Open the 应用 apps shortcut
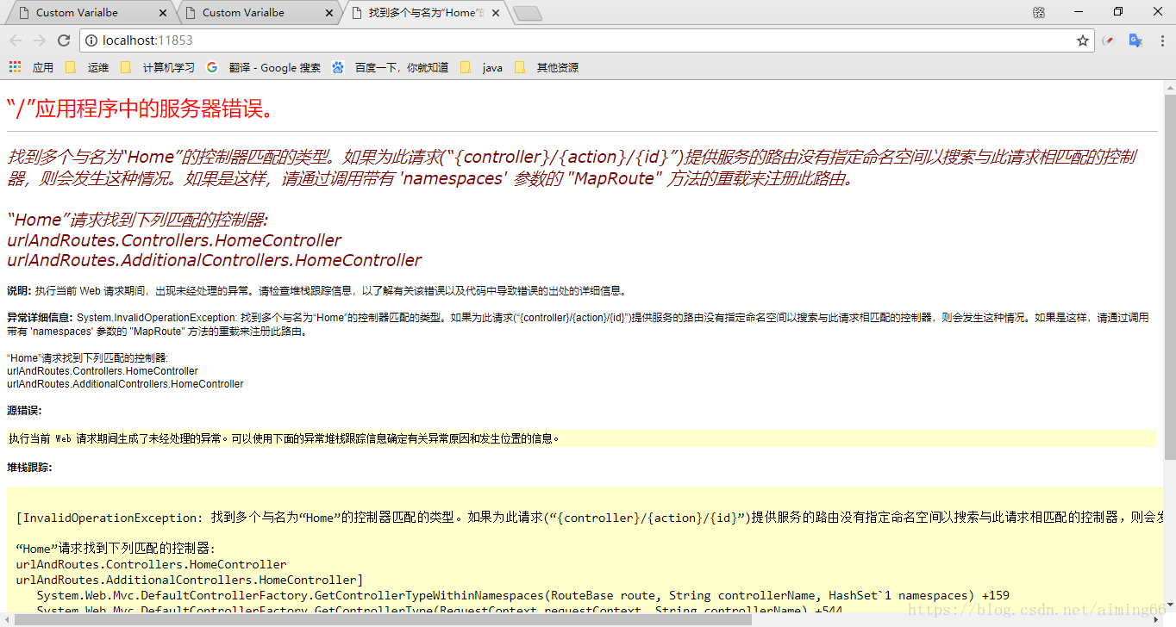 (x=31, y=67)
